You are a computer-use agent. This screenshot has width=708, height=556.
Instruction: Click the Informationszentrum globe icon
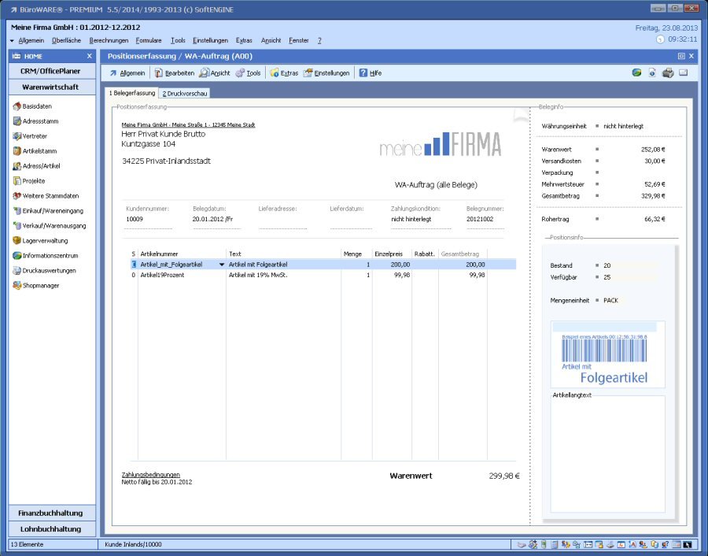pos(17,255)
